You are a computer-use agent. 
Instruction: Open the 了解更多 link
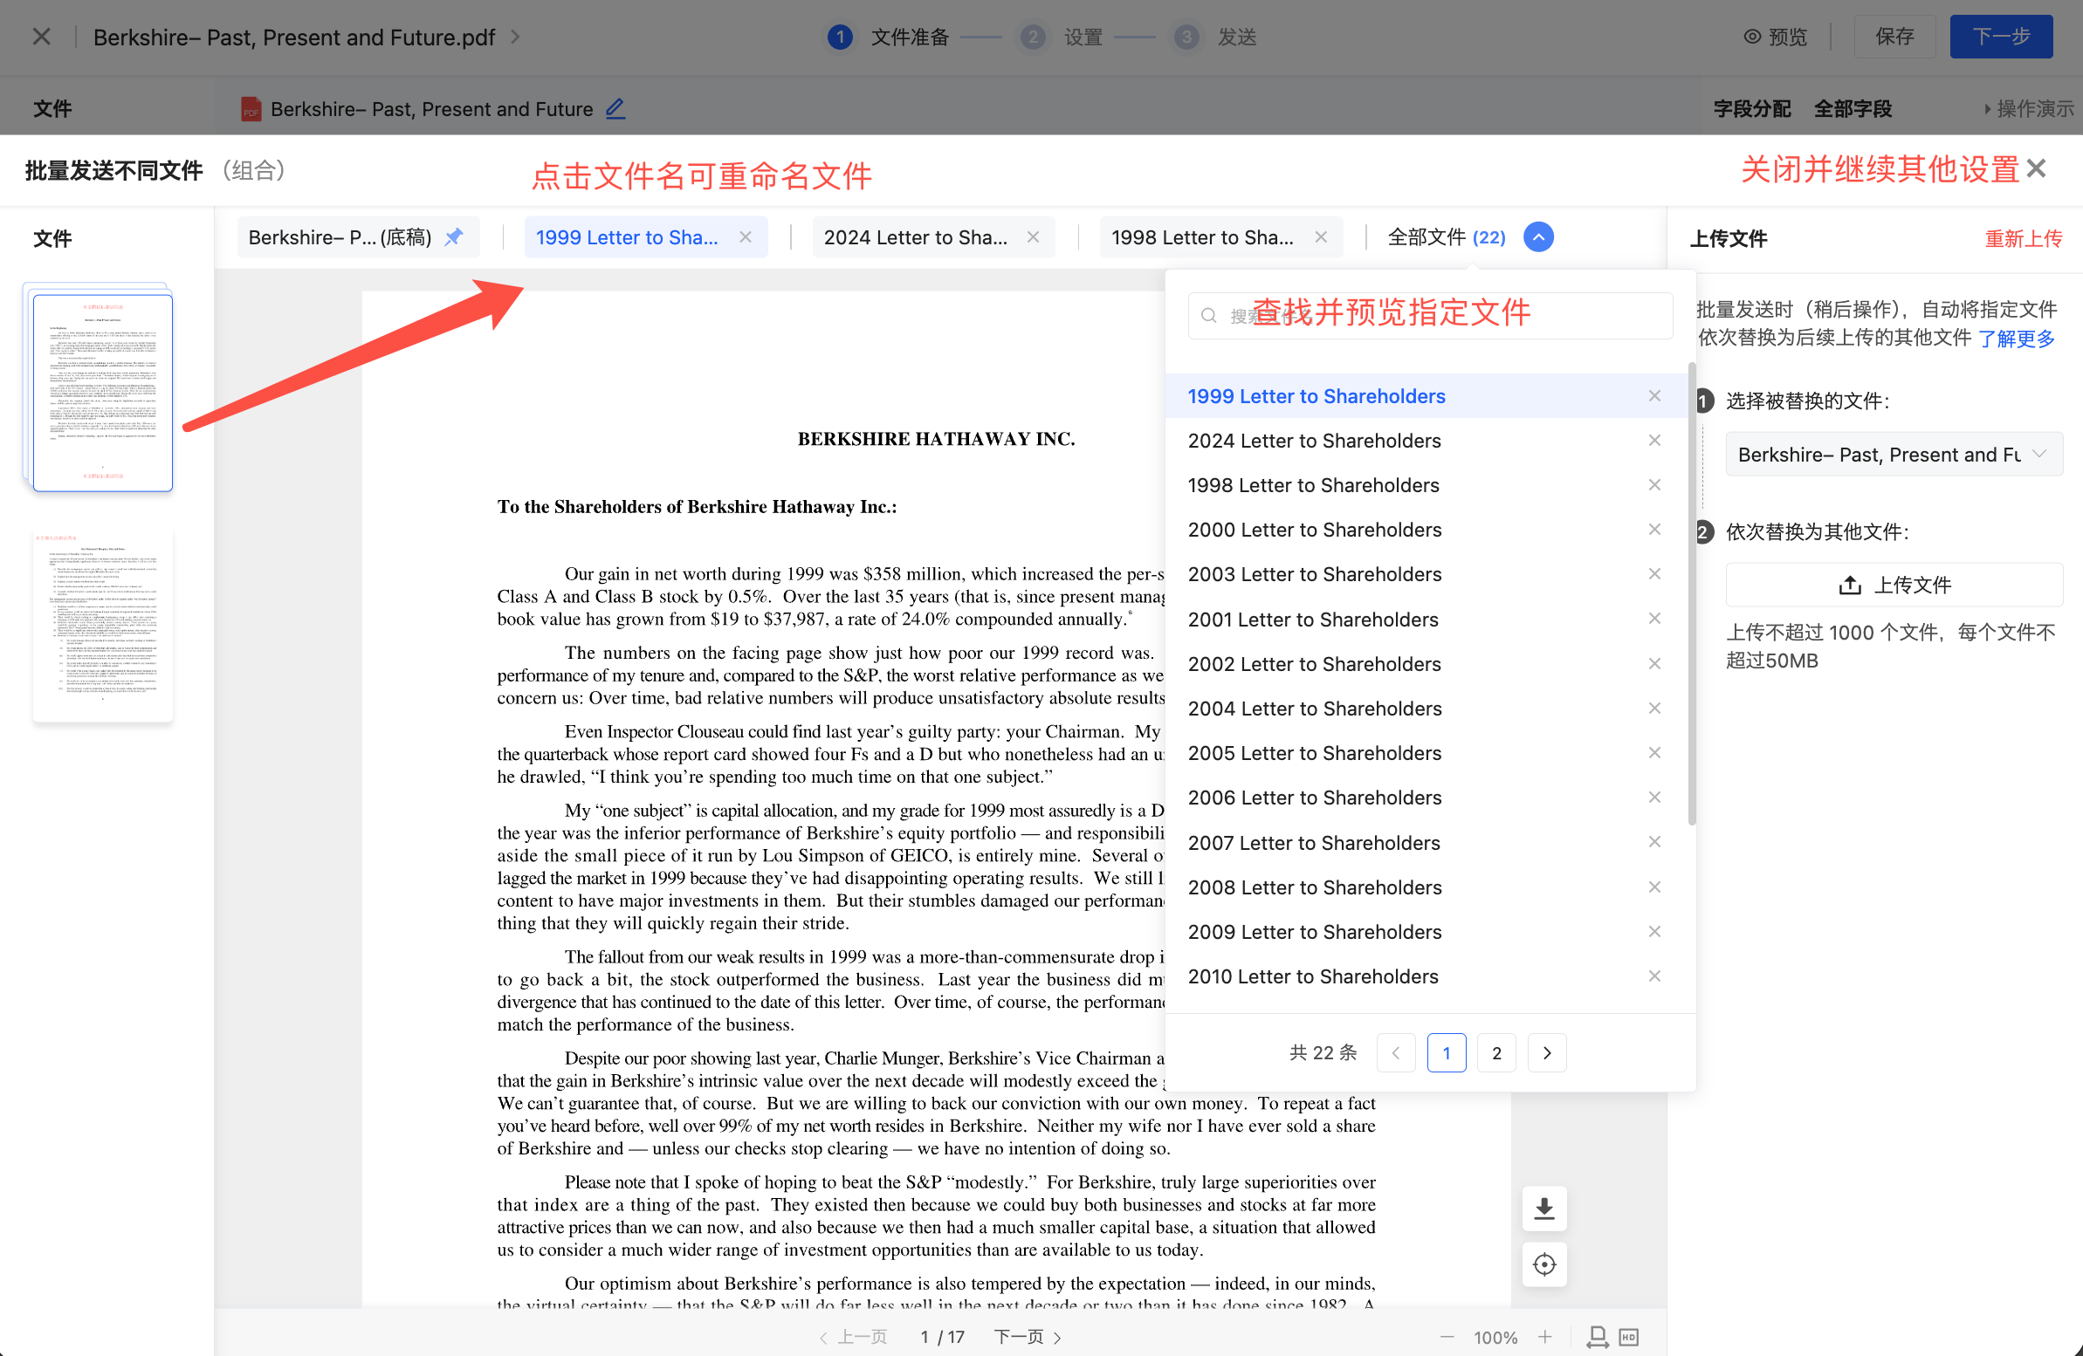coord(2016,338)
